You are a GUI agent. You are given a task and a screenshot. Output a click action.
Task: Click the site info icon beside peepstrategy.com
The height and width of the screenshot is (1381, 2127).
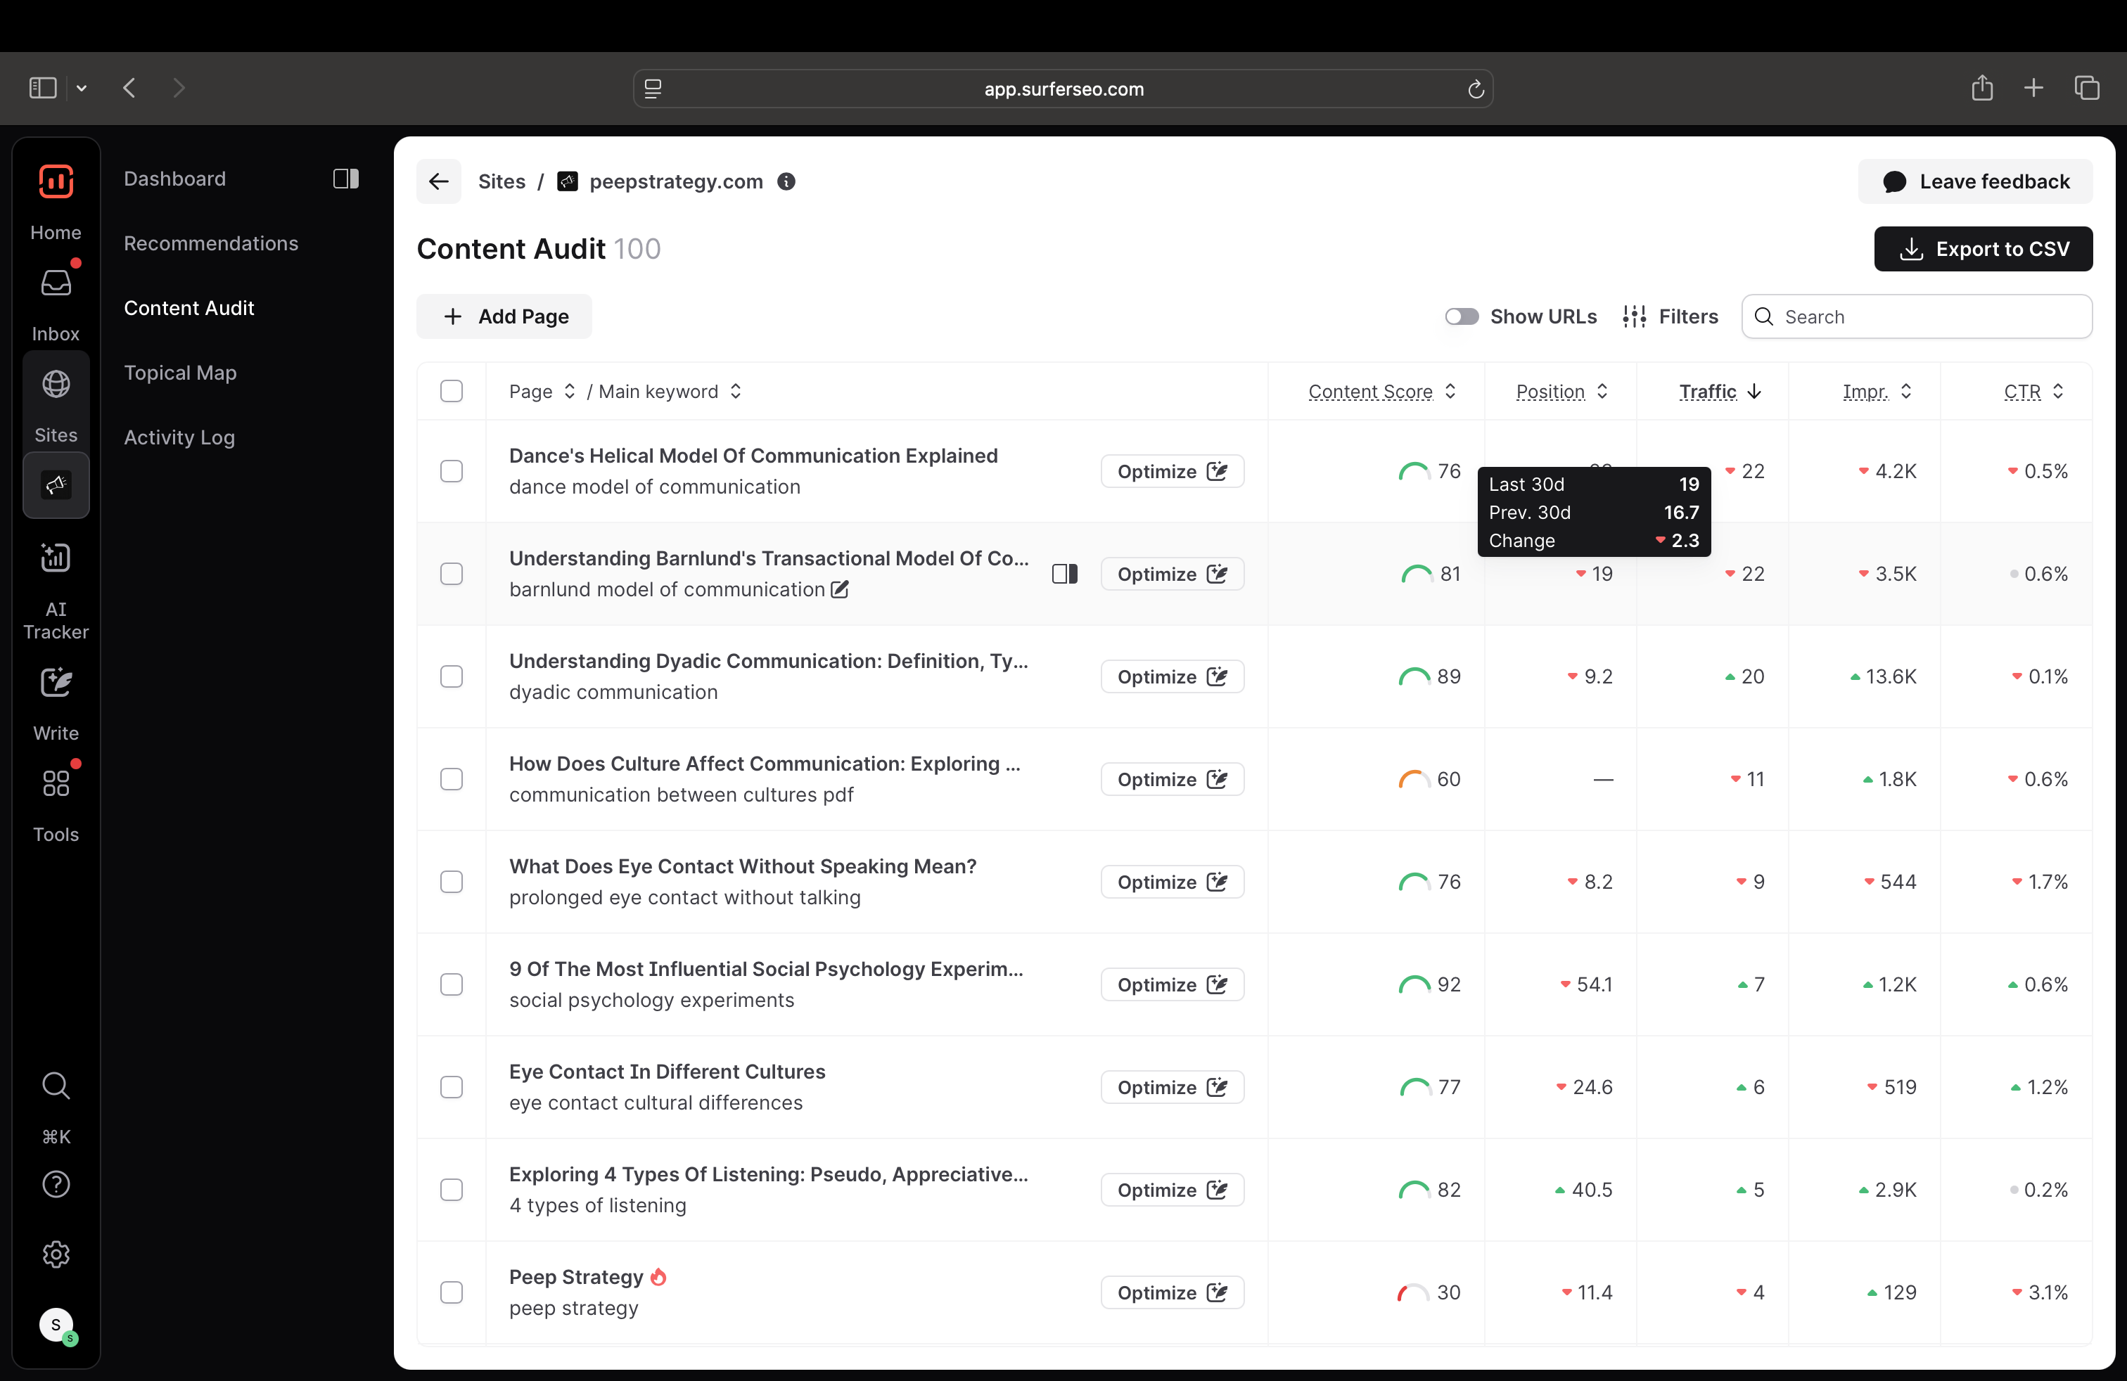click(x=786, y=182)
